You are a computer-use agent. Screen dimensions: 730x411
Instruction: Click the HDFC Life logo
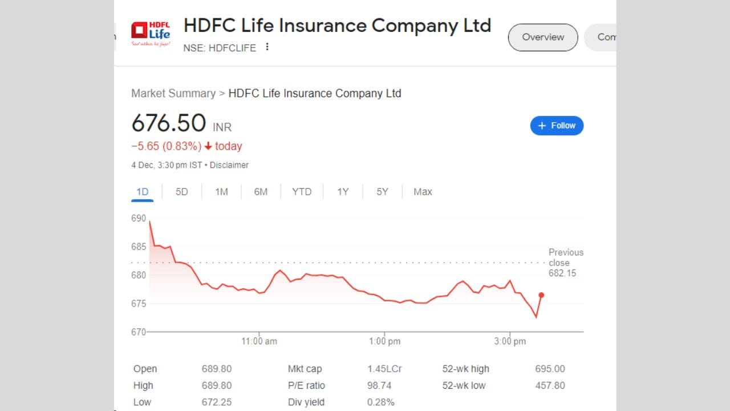pos(151,33)
